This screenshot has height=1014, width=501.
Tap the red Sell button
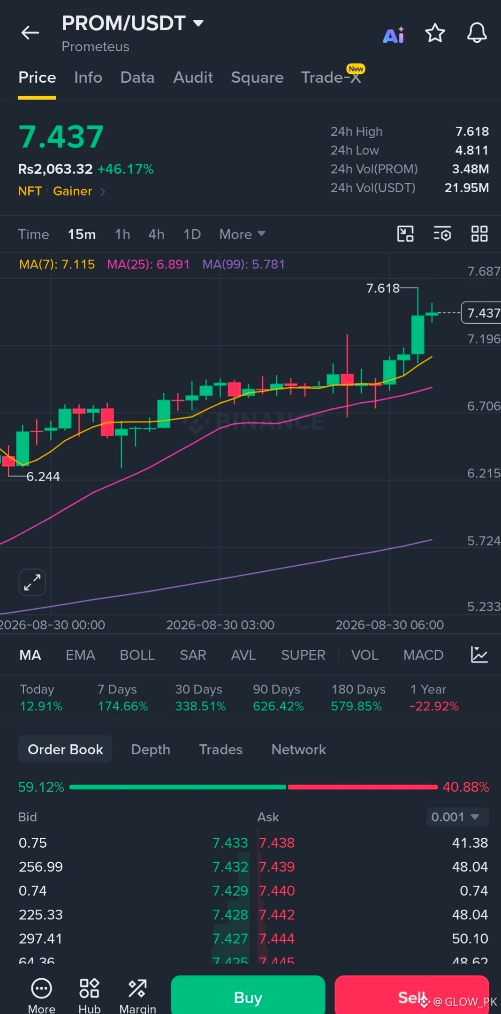coord(412,995)
